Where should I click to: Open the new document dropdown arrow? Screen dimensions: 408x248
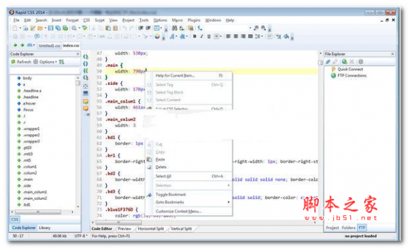coord(20,28)
